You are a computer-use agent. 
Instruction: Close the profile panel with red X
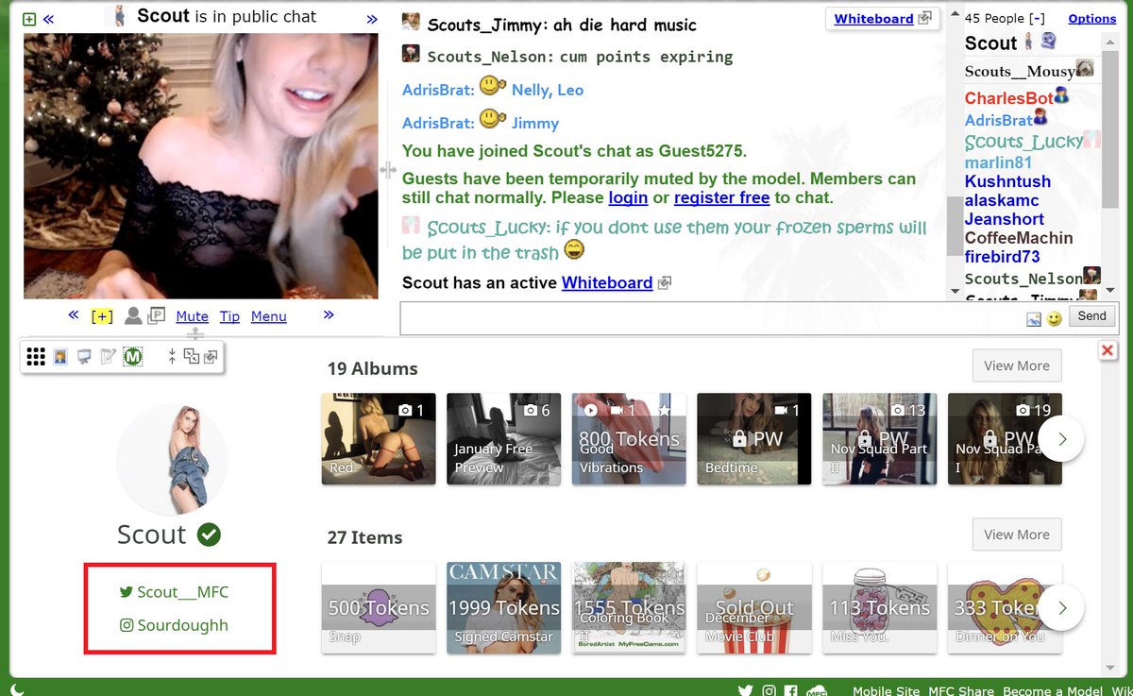1108,350
